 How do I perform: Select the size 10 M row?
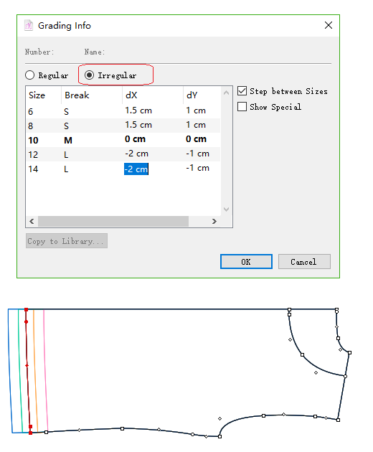(x=123, y=140)
